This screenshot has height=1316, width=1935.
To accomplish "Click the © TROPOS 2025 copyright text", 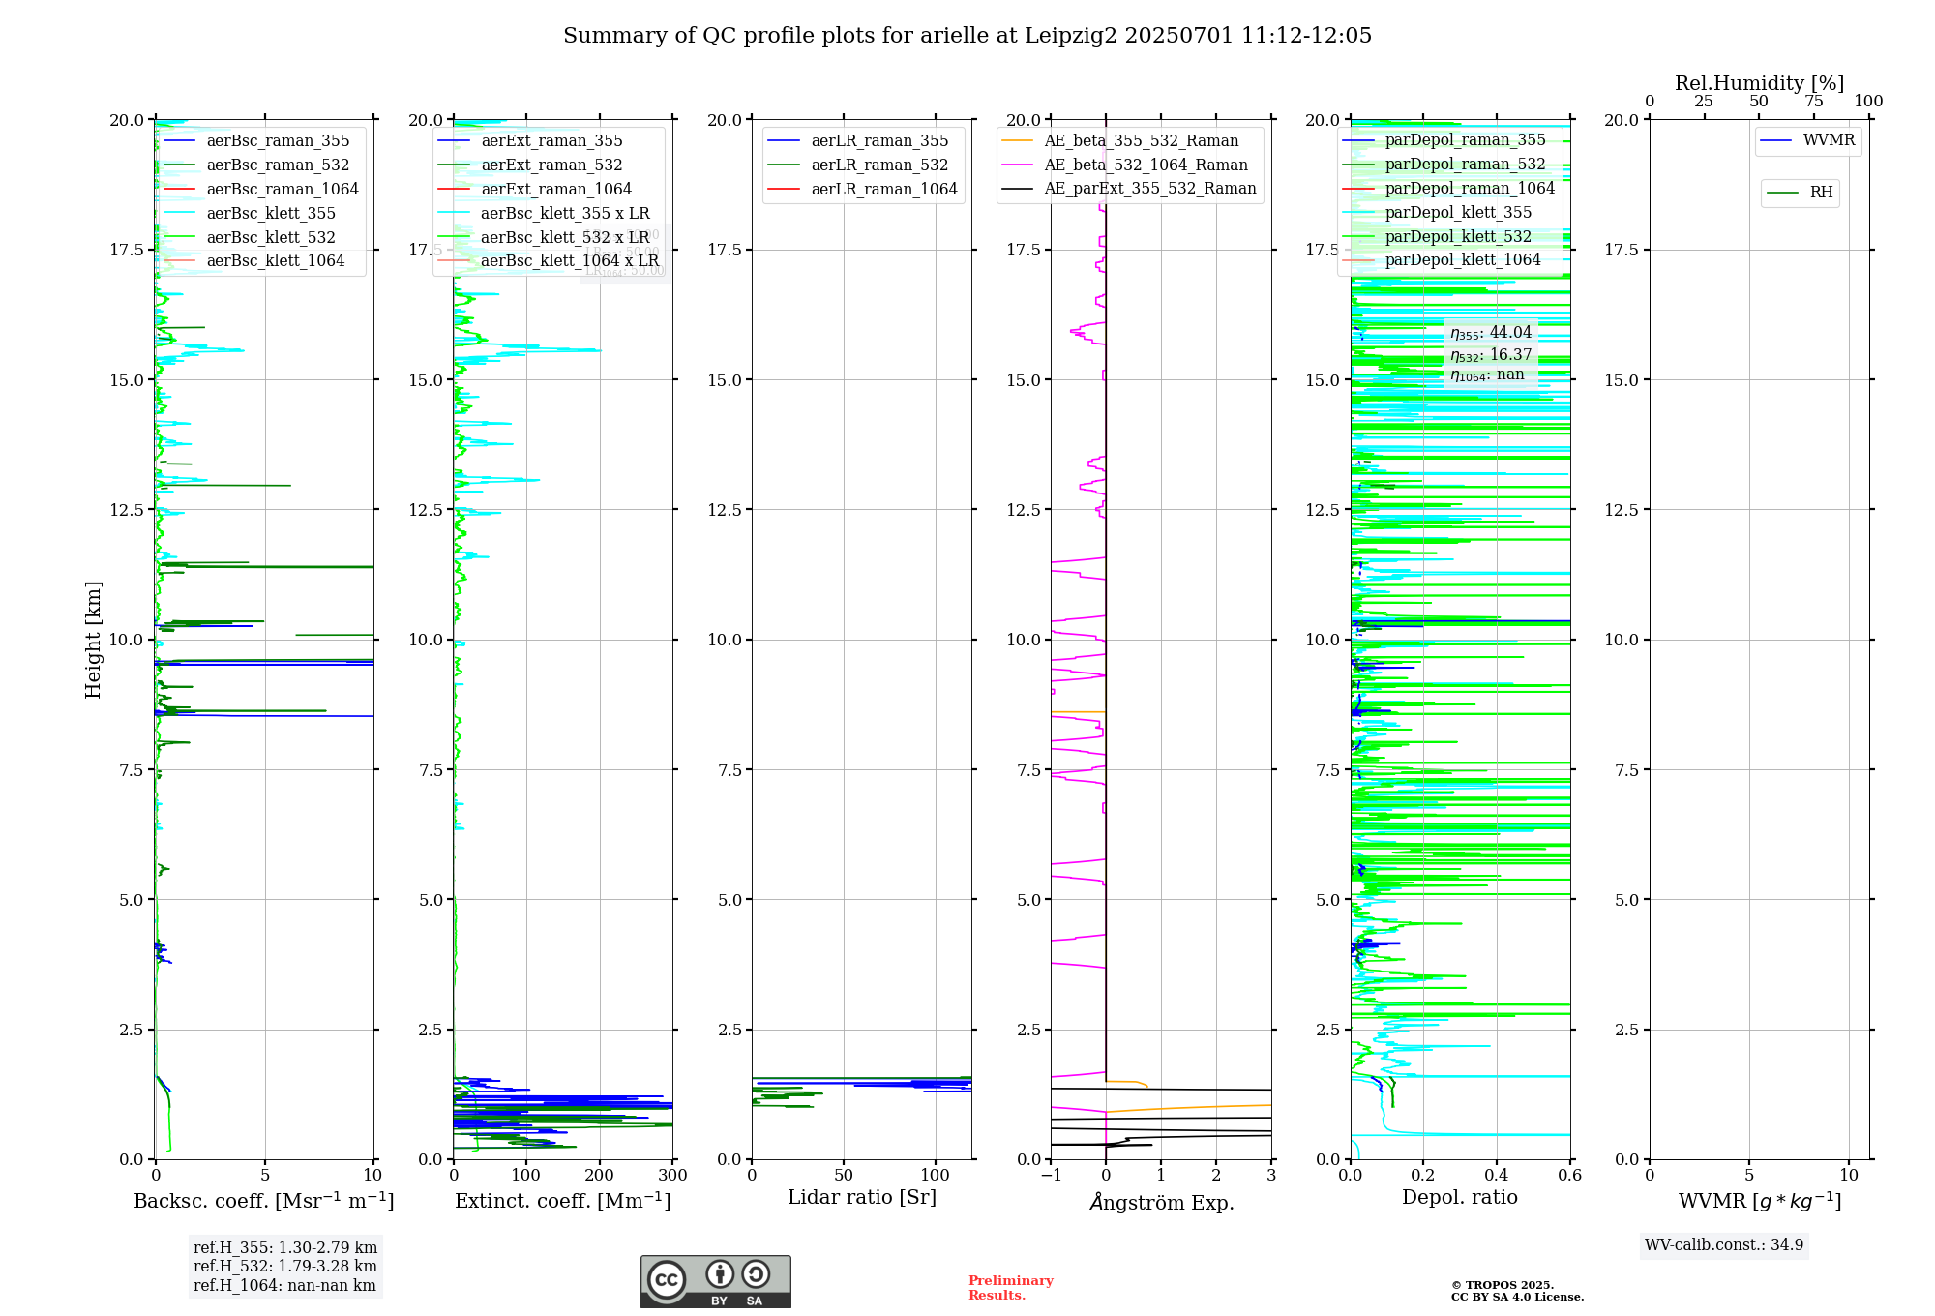I will 1503,1285.
